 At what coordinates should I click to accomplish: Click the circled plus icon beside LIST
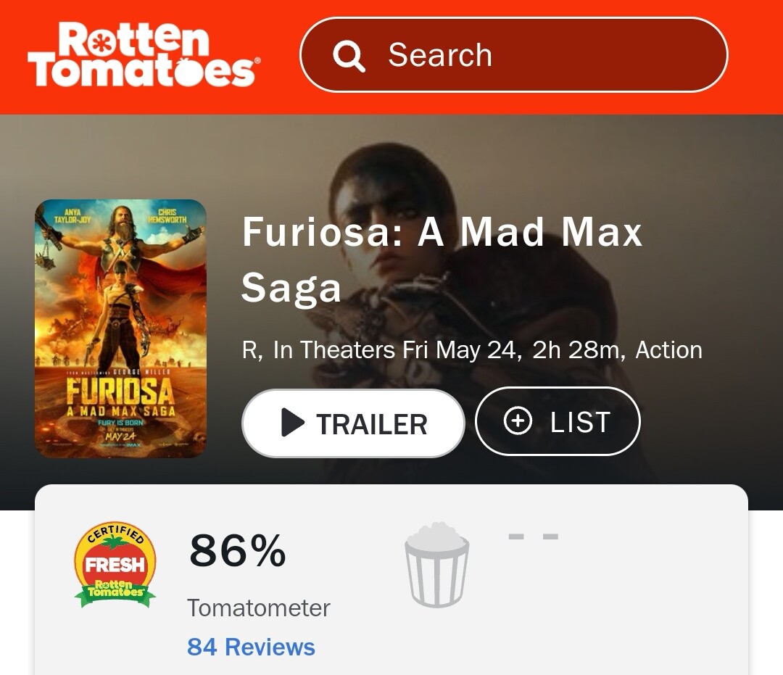(518, 421)
